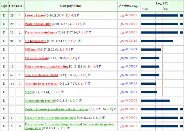The width and height of the screenshot is (184, 131).
Task: Click the Tree column header
Action: point(12,6)
